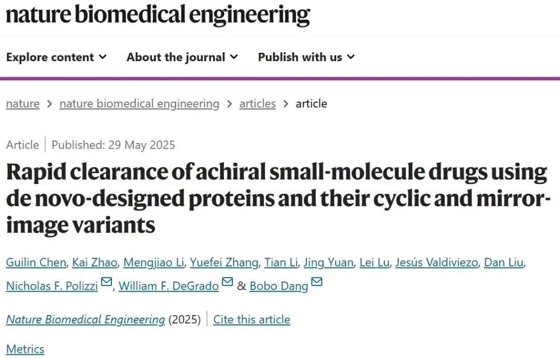Click the nature biomedical engineering logo
560x358 pixels.
tap(158, 15)
